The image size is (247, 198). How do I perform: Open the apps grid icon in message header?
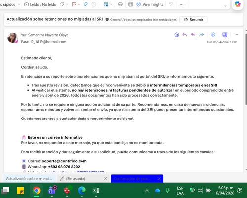pyautogui.click(x=225, y=35)
